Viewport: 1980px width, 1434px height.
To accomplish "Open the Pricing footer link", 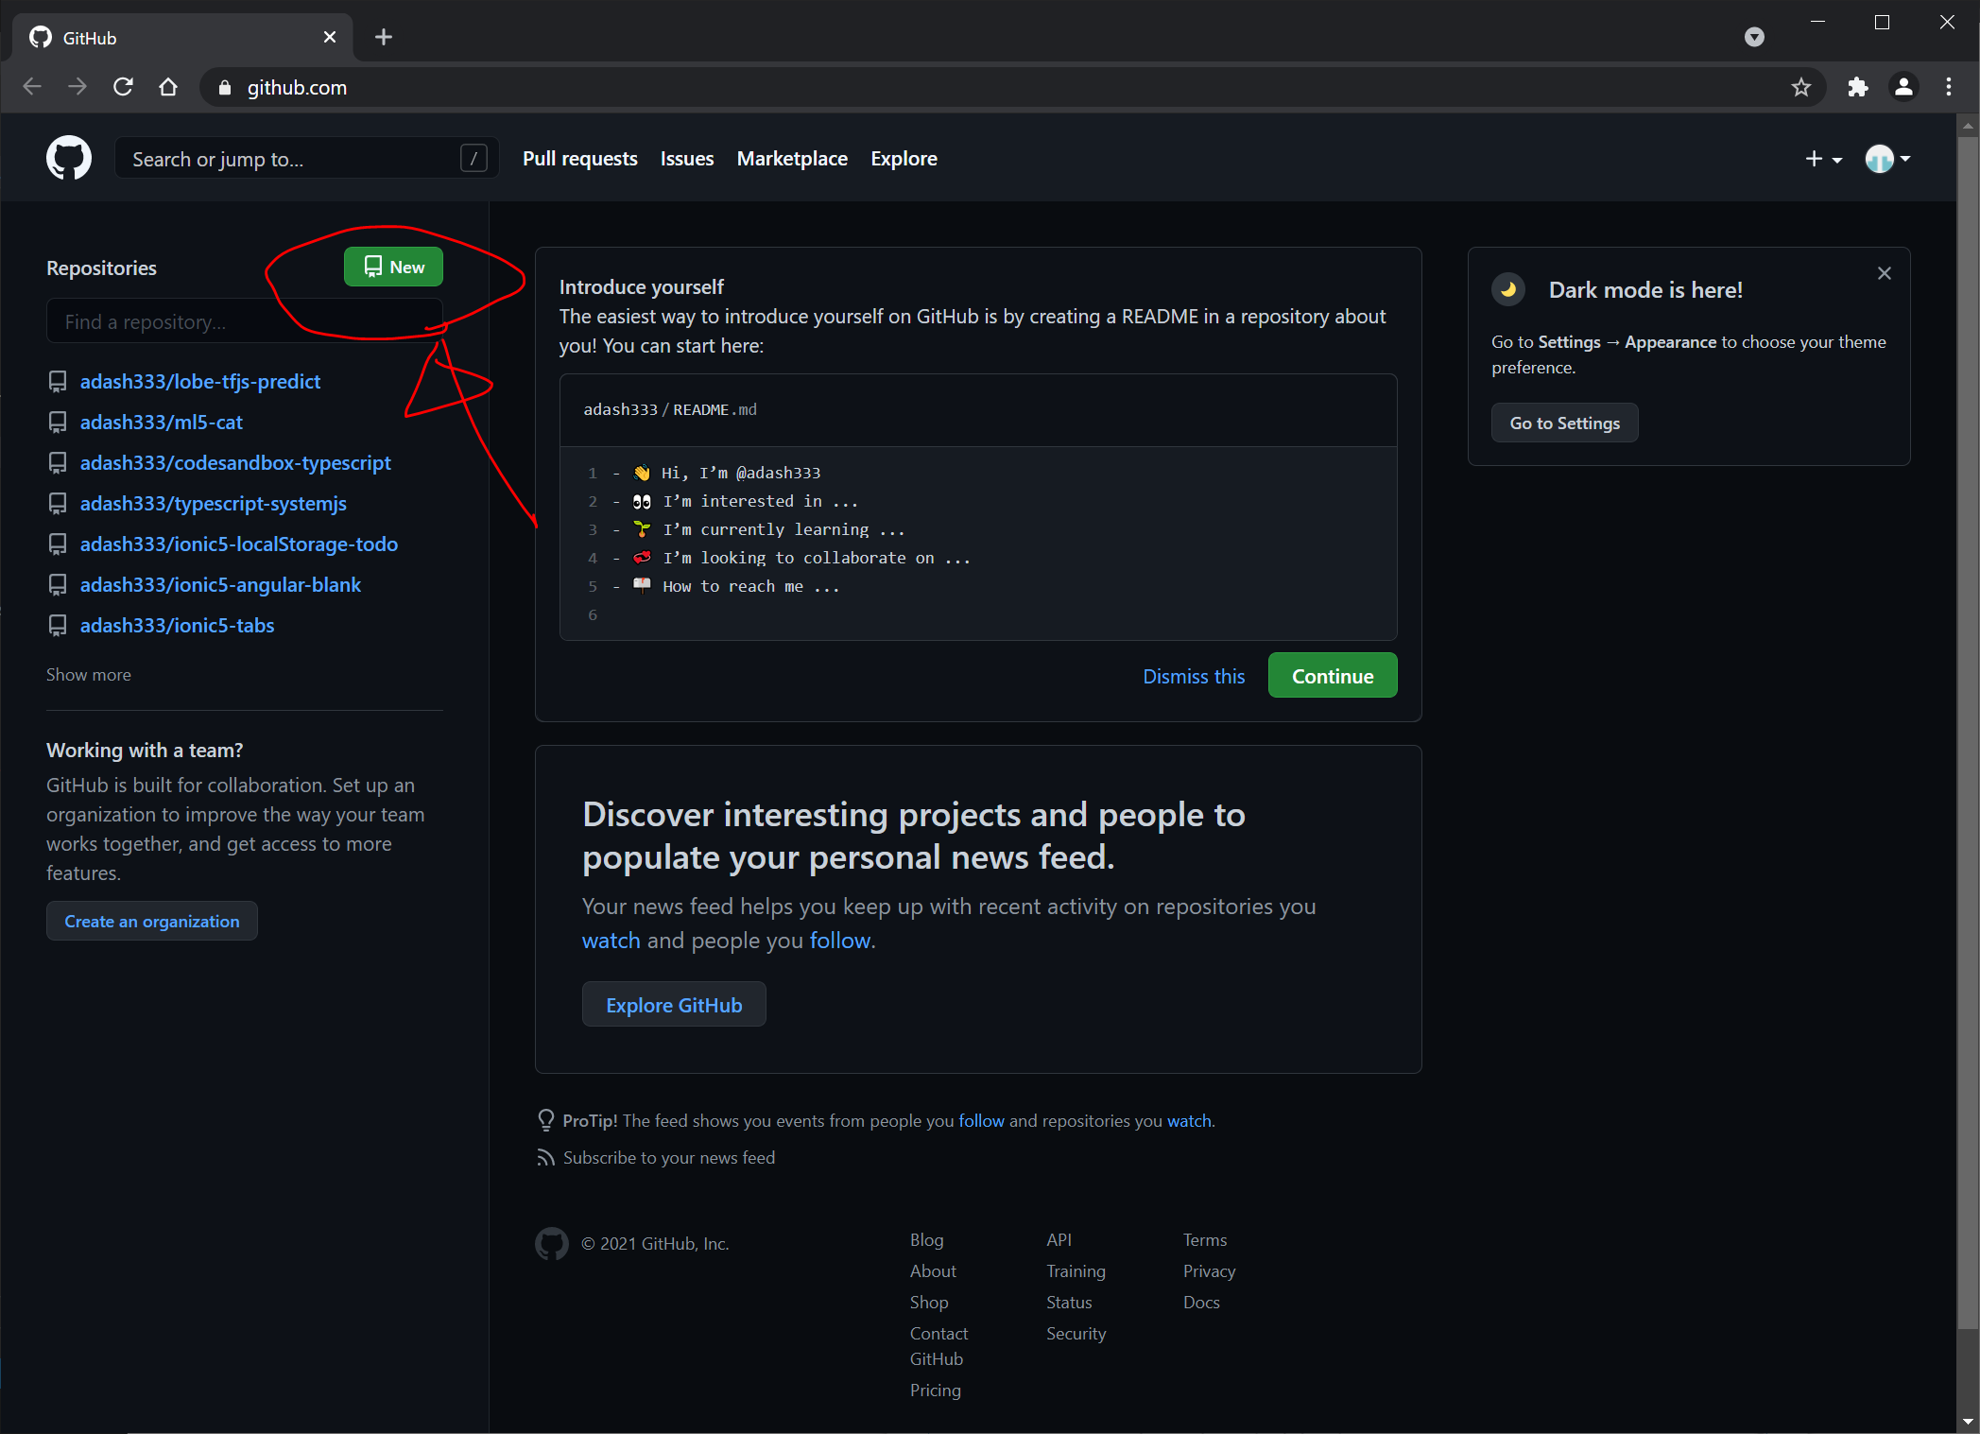I will [x=935, y=1390].
